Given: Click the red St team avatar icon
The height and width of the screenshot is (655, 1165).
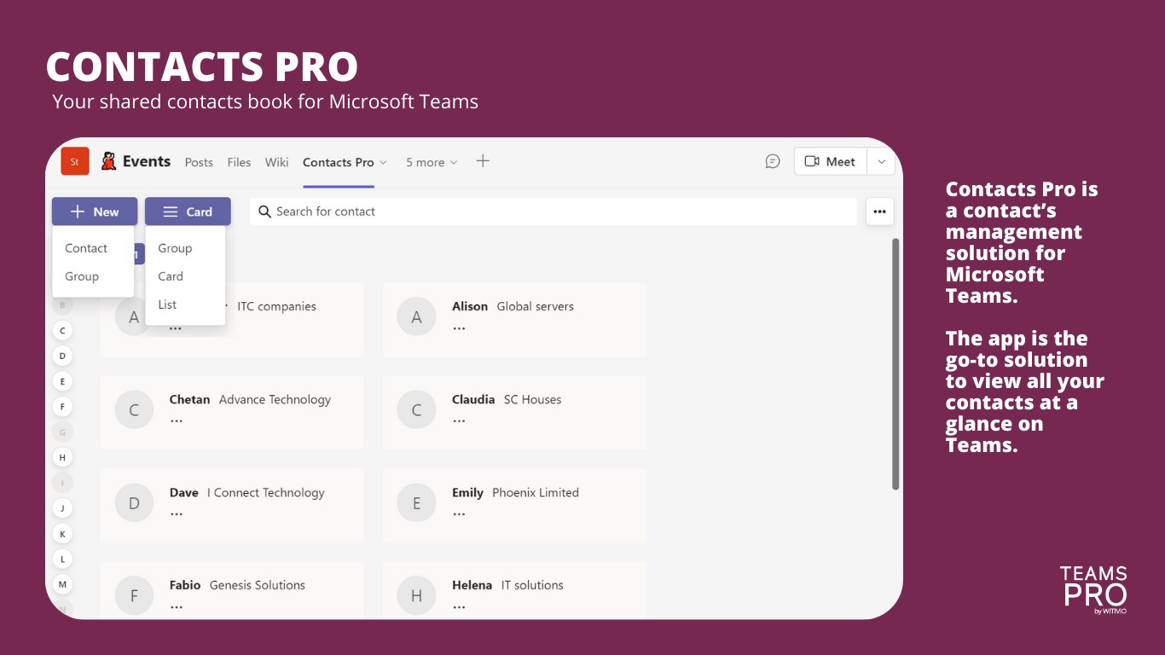Looking at the screenshot, I should coord(75,161).
